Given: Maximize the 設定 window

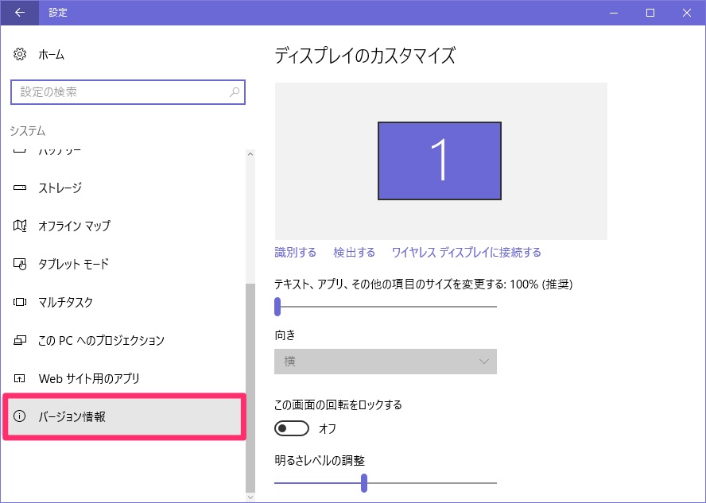Looking at the screenshot, I should 650,13.
